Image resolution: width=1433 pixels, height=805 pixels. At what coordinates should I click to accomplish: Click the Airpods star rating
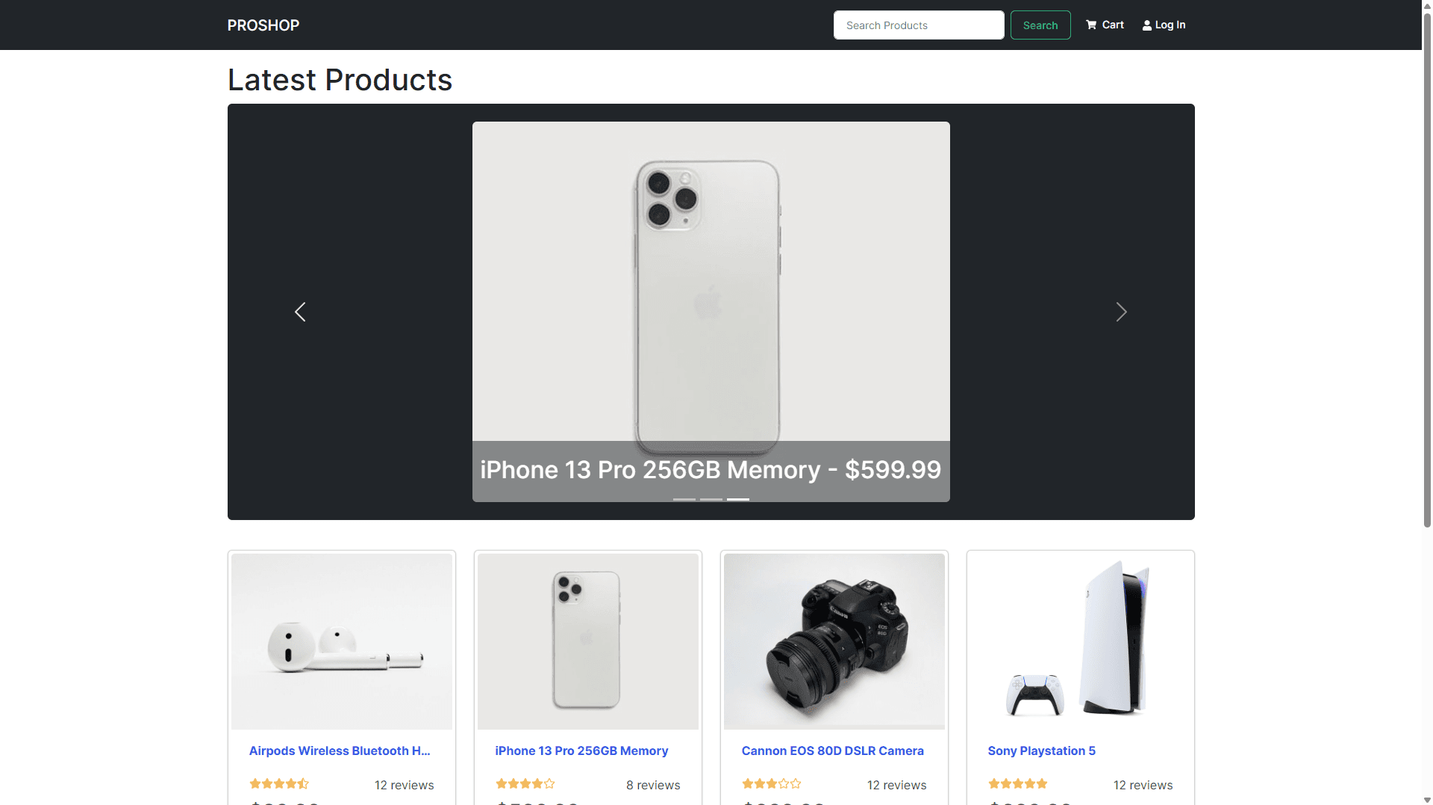(279, 783)
